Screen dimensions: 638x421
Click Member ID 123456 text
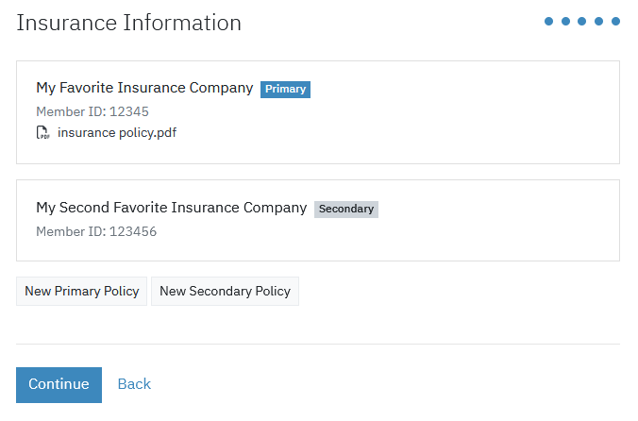point(96,232)
